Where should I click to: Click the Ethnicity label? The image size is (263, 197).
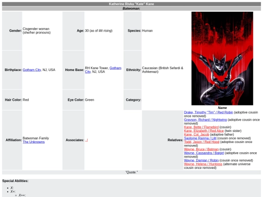point(133,70)
